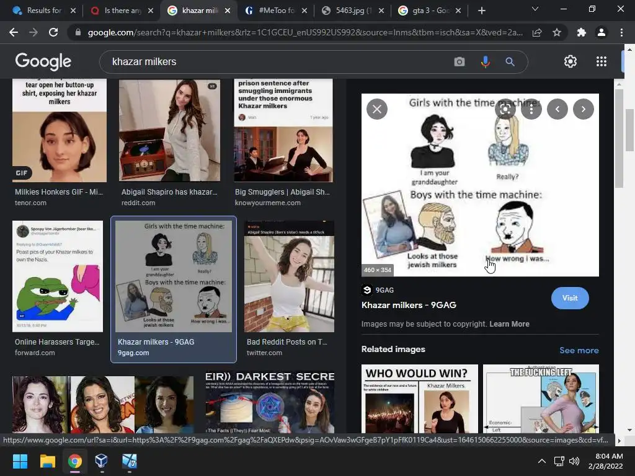Click See more related images

[579, 351]
